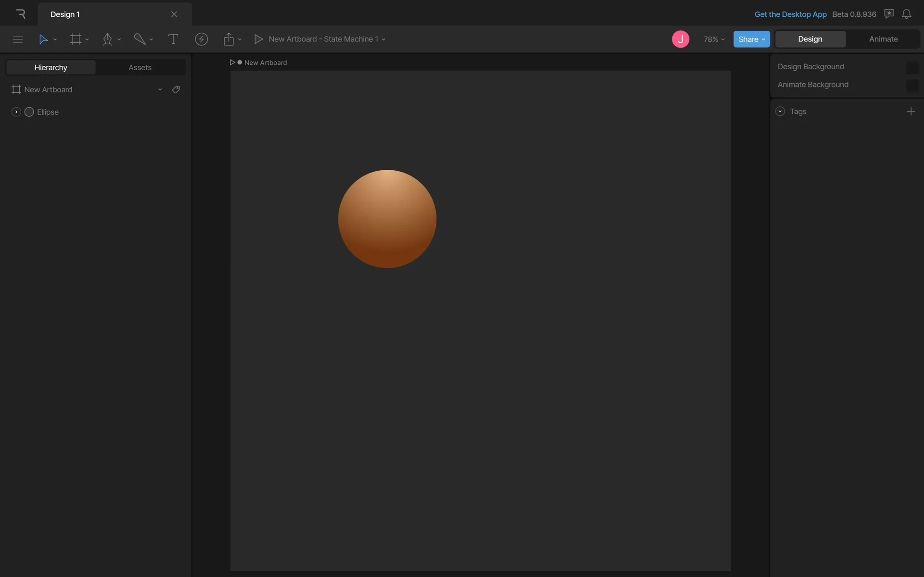Viewport: 924px width, 577px height.
Task: Click Get the Desktop App link
Action: pos(790,14)
